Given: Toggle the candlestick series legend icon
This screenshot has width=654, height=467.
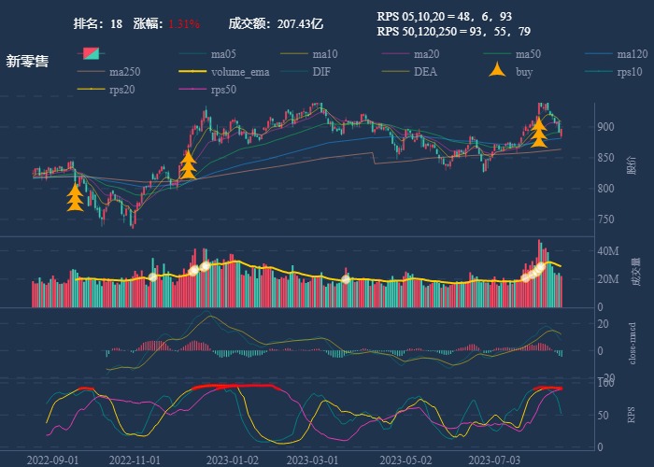Looking at the screenshot, I should tap(91, 54).
